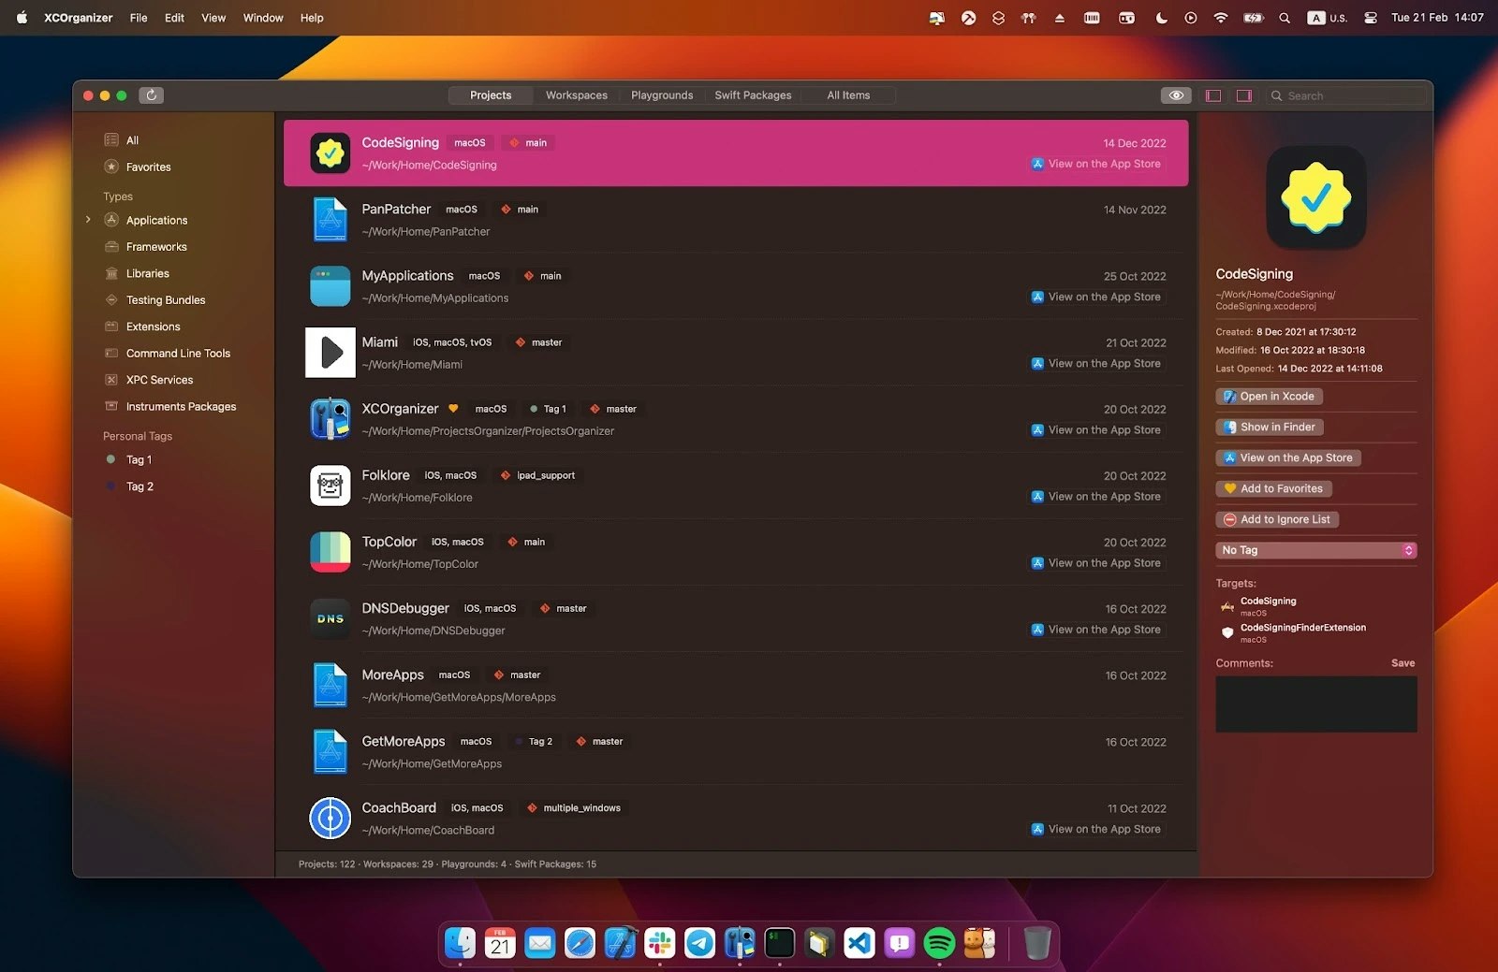
Task: Switch to the Swift Packages tab
Action: click(753, 95)
